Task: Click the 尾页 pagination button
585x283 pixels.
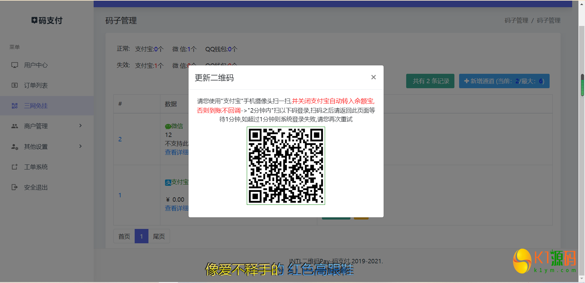Action: 159,236
